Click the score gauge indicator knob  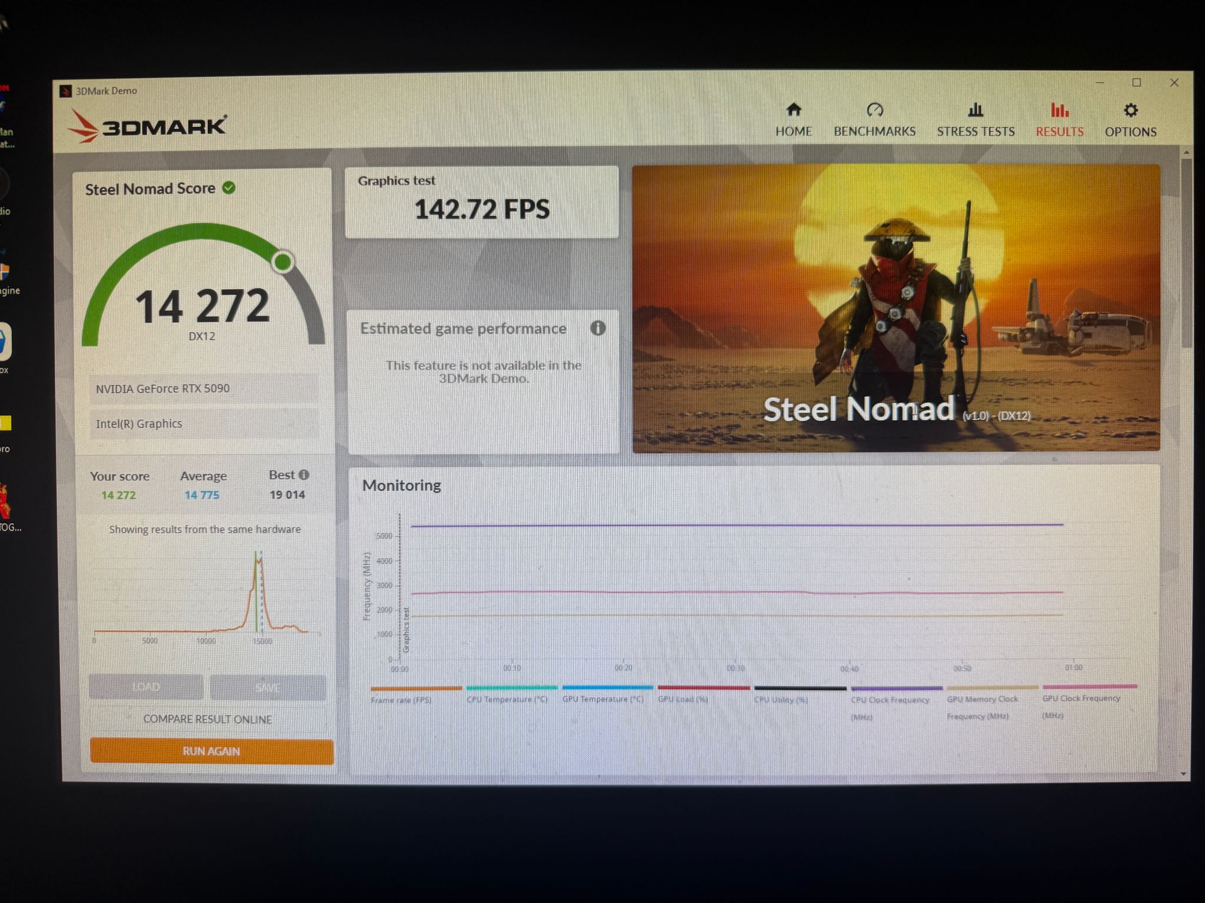point(283,262)
